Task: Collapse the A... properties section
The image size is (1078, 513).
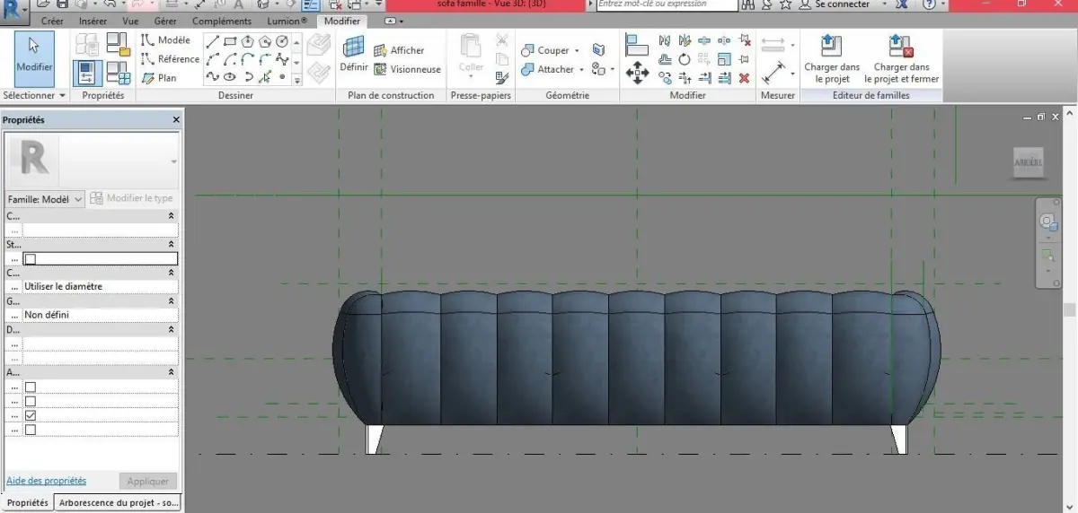Action: point(172,371)
